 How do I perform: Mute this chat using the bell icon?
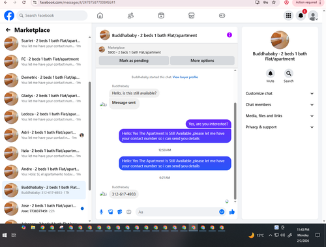pos(271,74)
